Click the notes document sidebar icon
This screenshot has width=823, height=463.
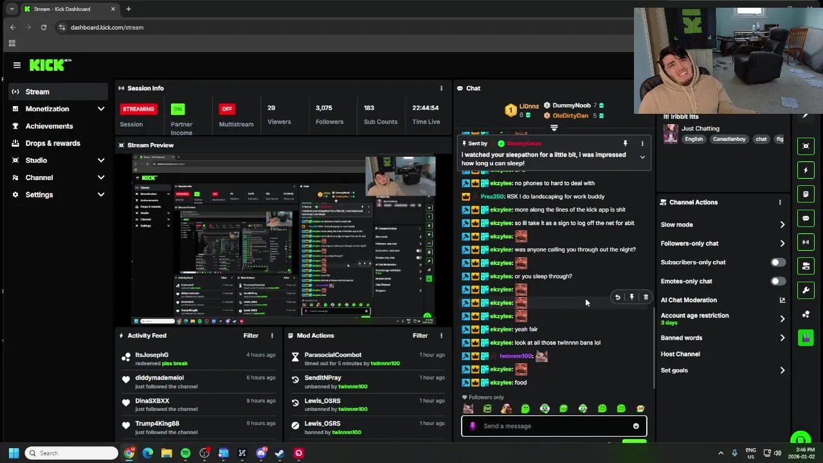[x=806, y=194]
